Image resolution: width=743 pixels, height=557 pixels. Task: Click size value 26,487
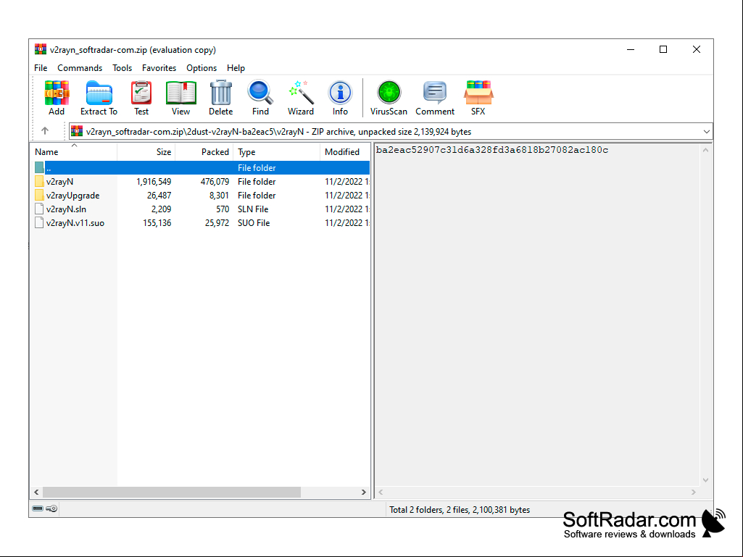tap(159, 195)
